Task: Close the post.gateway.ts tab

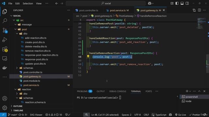Action: [164, 10]
